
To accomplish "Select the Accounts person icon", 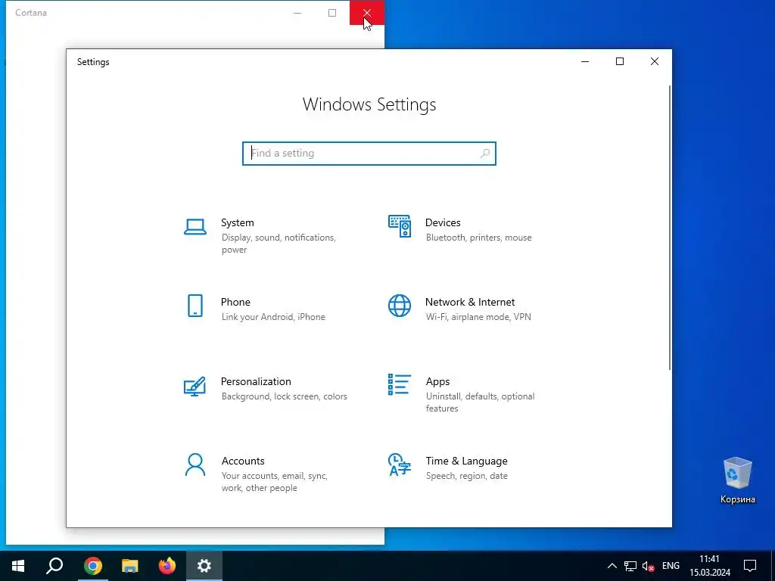I will (x=195, y=464).
